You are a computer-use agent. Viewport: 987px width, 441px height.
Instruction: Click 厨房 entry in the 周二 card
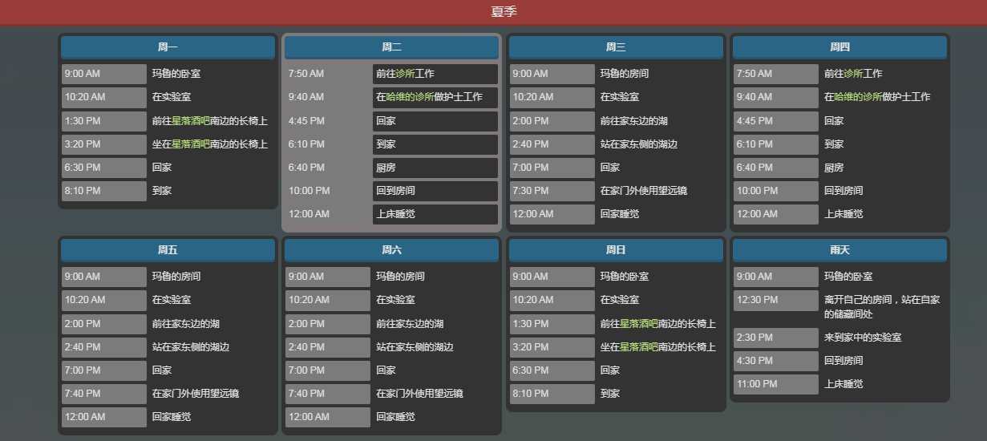435,168
